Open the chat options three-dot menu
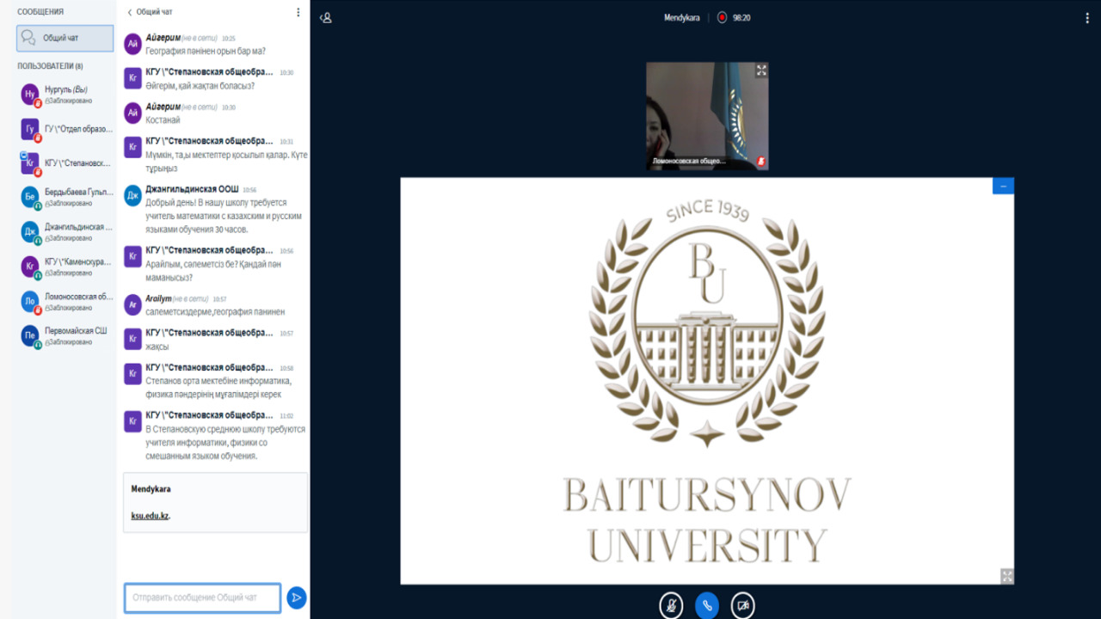Viewport: 1101px width, 619px height. (298, 12)
